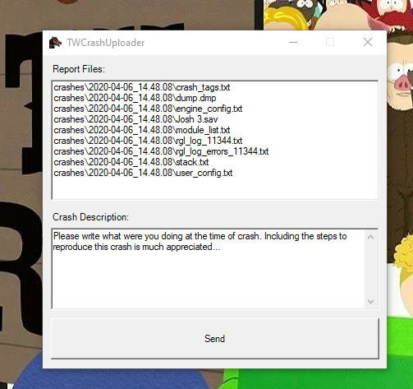
Task: Click the TWCrashUploader horse app icon
Action: (x=55, y=43)
